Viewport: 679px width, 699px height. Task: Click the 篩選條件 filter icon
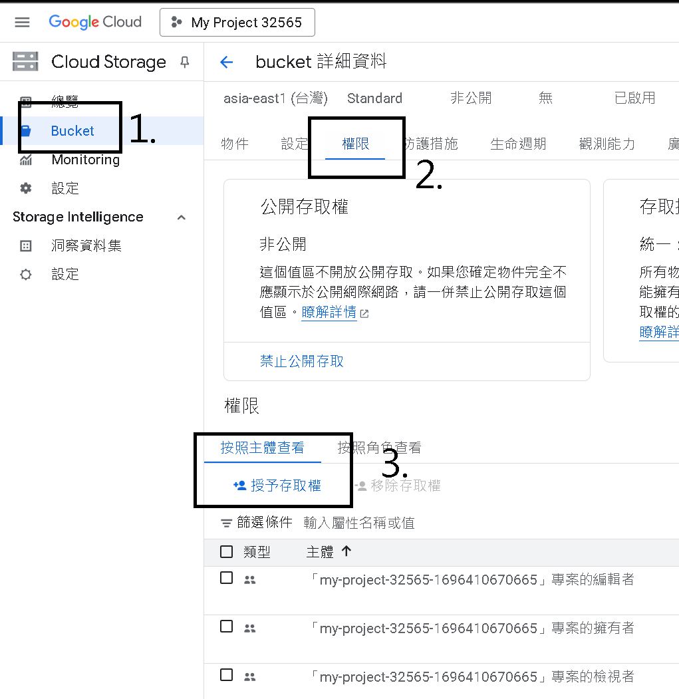point(227,523)
